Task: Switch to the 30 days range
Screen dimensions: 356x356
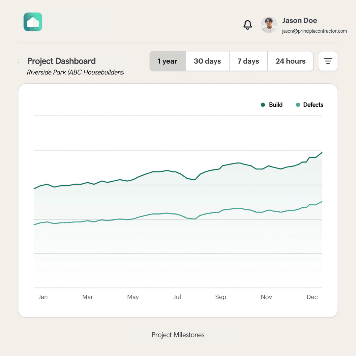Action: pos(207,61)
